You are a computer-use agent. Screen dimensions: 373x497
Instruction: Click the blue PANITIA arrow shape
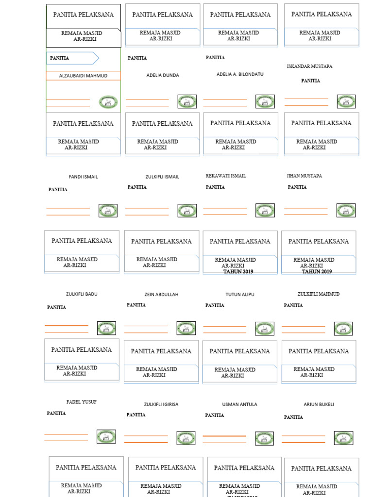72,58
